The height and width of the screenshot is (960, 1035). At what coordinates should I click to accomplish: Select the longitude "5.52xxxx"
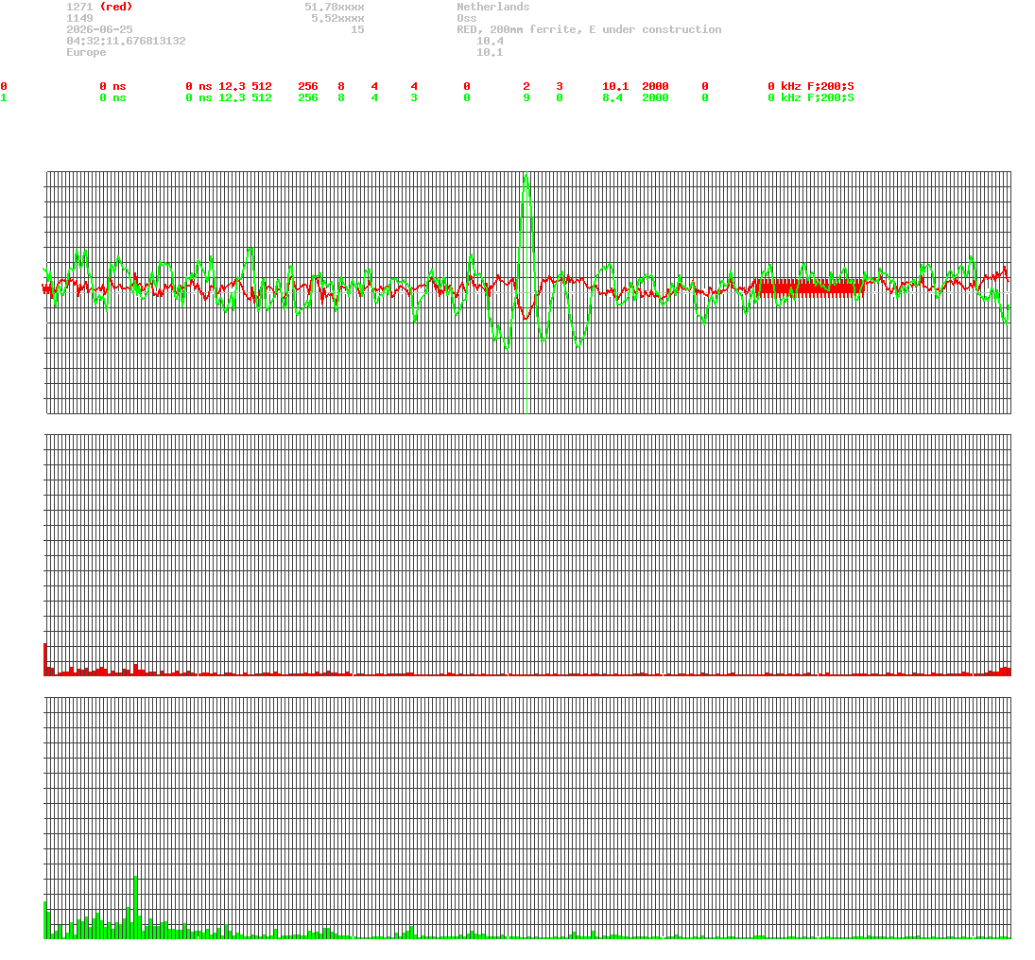click(337, 19)
